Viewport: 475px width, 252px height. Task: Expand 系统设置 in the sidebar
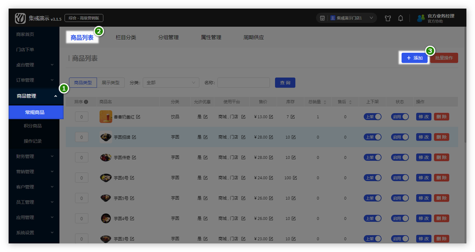tap(34, 233)
